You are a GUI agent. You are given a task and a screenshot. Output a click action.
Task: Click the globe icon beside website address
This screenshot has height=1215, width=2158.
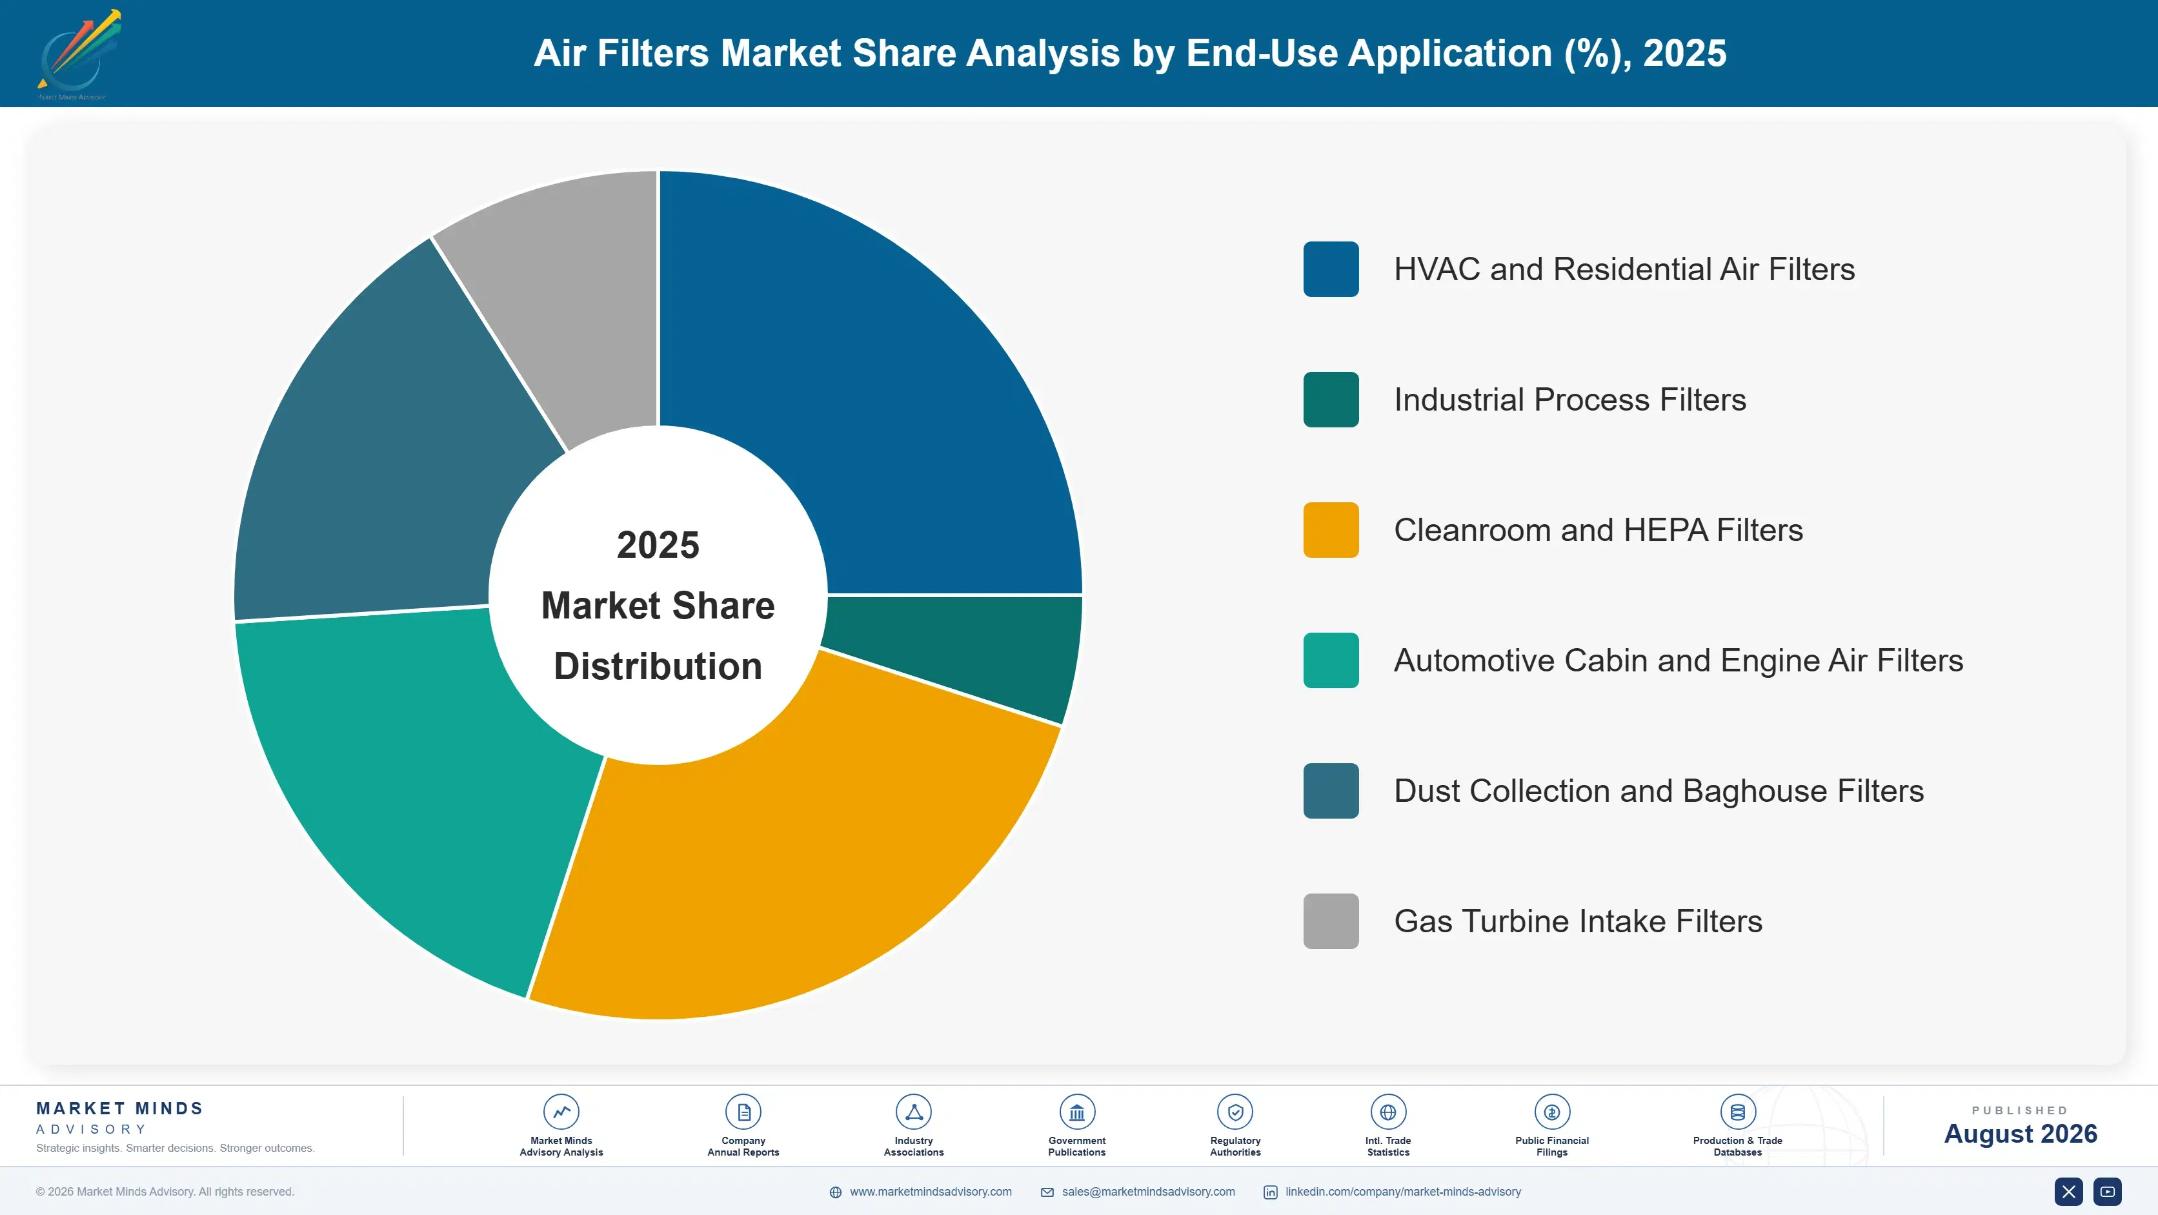[x=835, y=1192]
